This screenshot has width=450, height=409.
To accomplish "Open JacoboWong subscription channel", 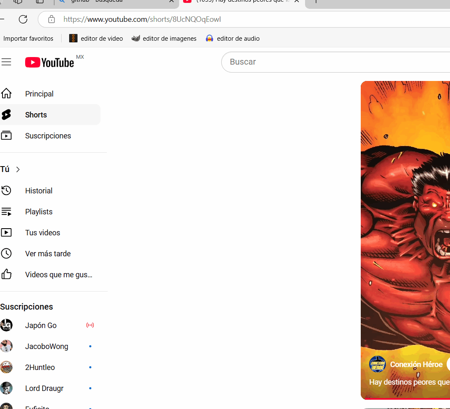I will tap(50, 346).
